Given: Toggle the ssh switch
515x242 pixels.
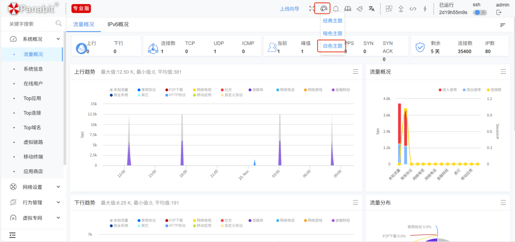Looking at the screenshot, I should click(x=480, y=13).
